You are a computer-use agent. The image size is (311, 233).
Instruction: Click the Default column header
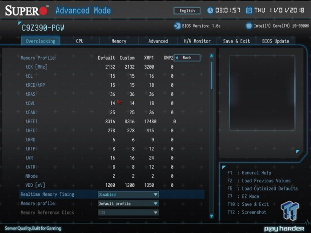tap(106, 58)
